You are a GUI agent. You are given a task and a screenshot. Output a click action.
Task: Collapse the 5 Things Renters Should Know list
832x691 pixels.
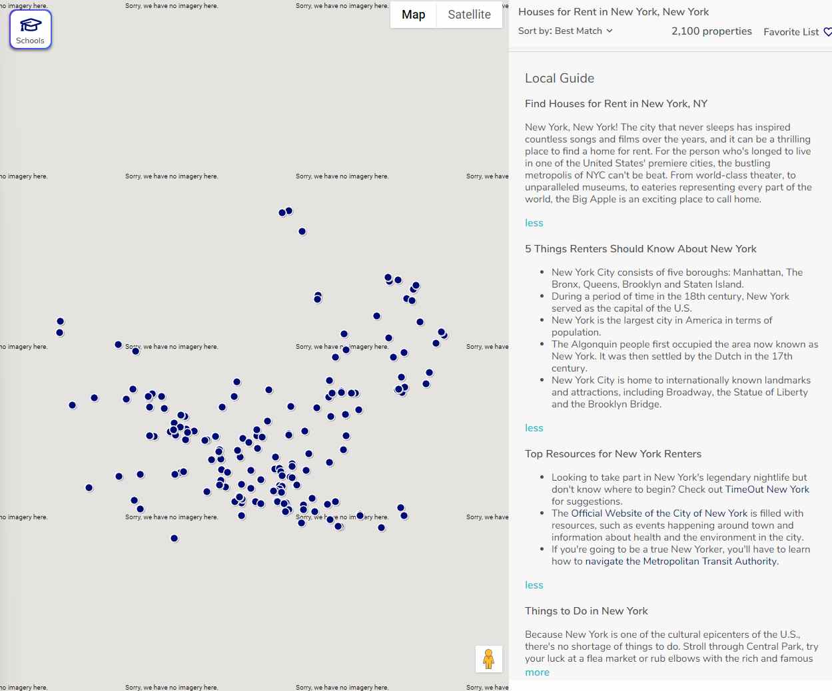(x=534, y=428)
